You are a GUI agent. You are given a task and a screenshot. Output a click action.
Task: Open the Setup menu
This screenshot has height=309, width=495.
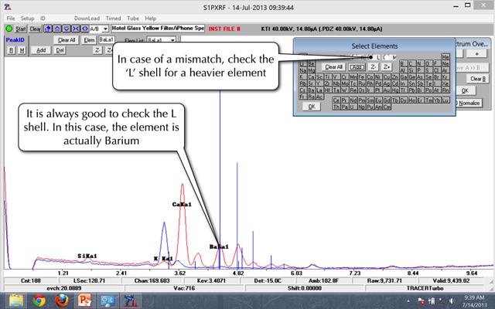(x=27, y=18)
